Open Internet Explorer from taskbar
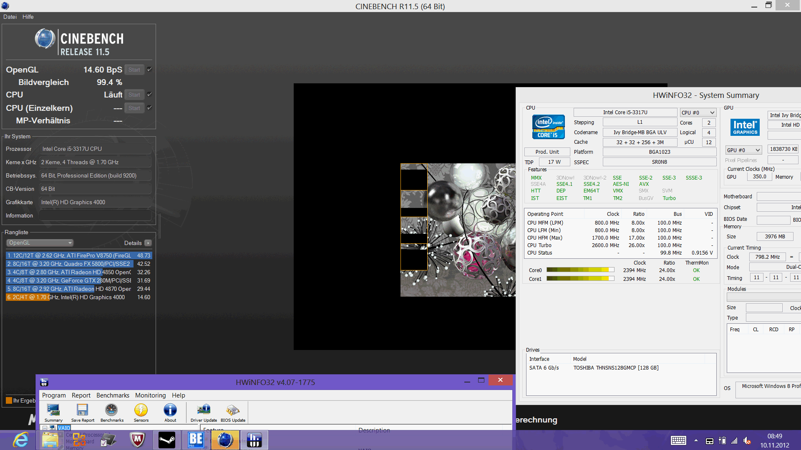This screenshot has height=450, width=801. coord(20,440)
